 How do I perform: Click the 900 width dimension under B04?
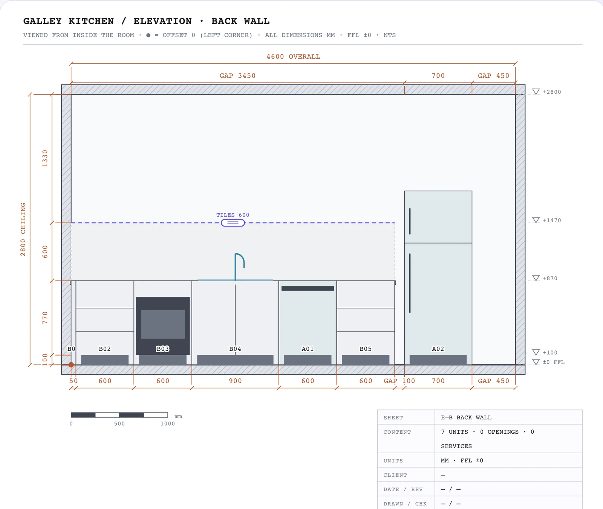click(235, 381)
